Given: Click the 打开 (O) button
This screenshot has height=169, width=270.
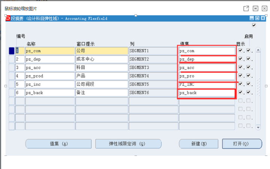Looking at the screenshot, I should click(236, 143).
